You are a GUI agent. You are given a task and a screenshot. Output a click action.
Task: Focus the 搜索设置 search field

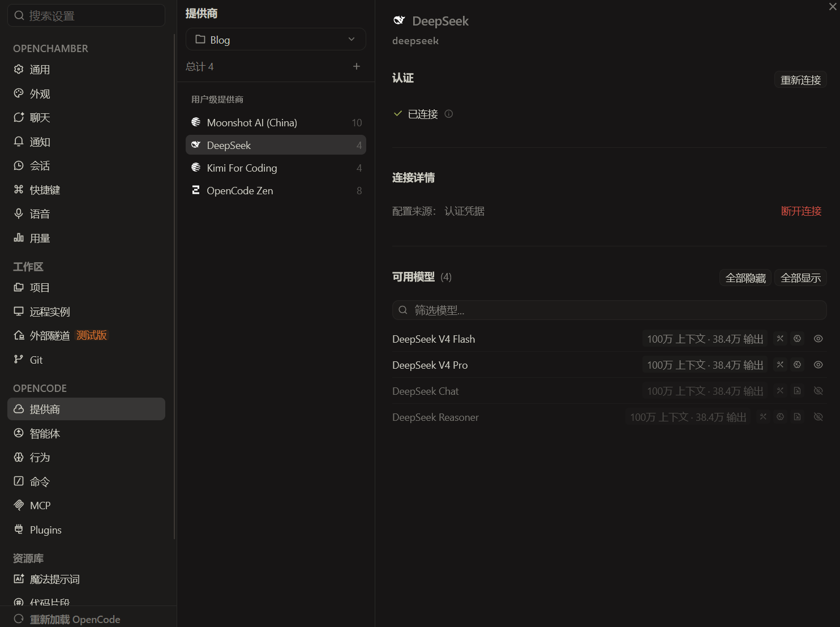tap(86, 15)
